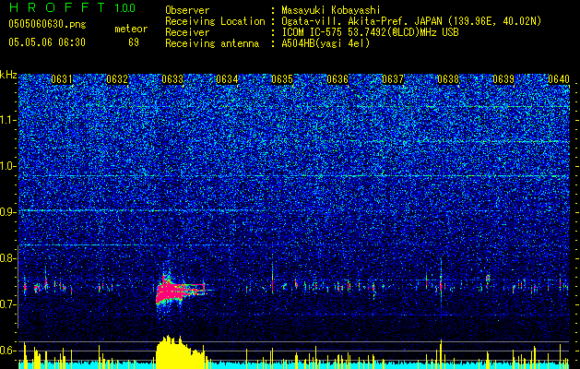
Task: Click the 0633 time marker
Action: coord(172,79)
